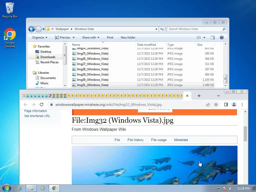Open Explorer recent pages dropdown arrow
The height and width of the screenshot is (192, 256).
[43, 29]
